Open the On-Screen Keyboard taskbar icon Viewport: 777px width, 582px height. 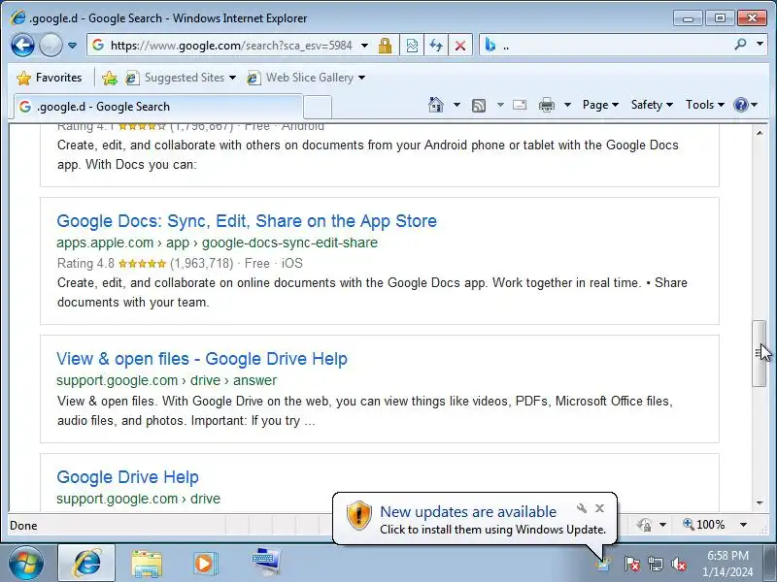tap(265, 562)
